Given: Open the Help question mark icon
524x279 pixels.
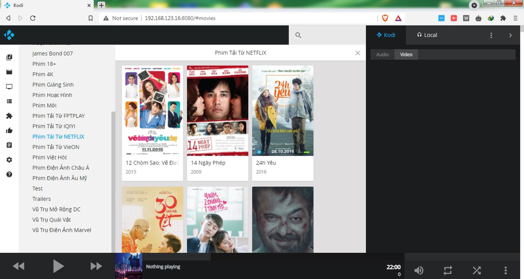Looking at the screenshot, I should tap(9, 174).
